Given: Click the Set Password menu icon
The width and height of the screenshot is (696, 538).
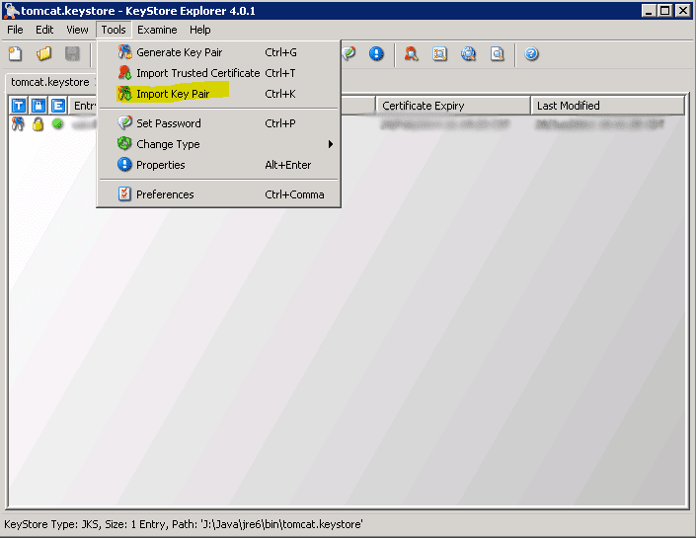Looking at the screenshot, I should tap(124, 122).
